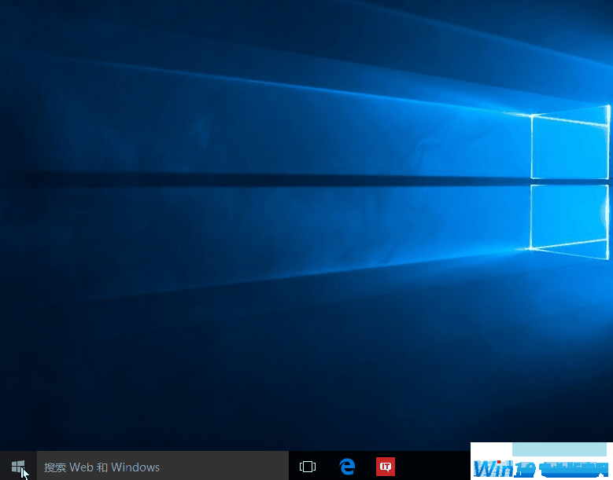Click the 搜索 text in the search field
Image resolution: width=613 pixels, height=480 pixels.
[55, 467]
